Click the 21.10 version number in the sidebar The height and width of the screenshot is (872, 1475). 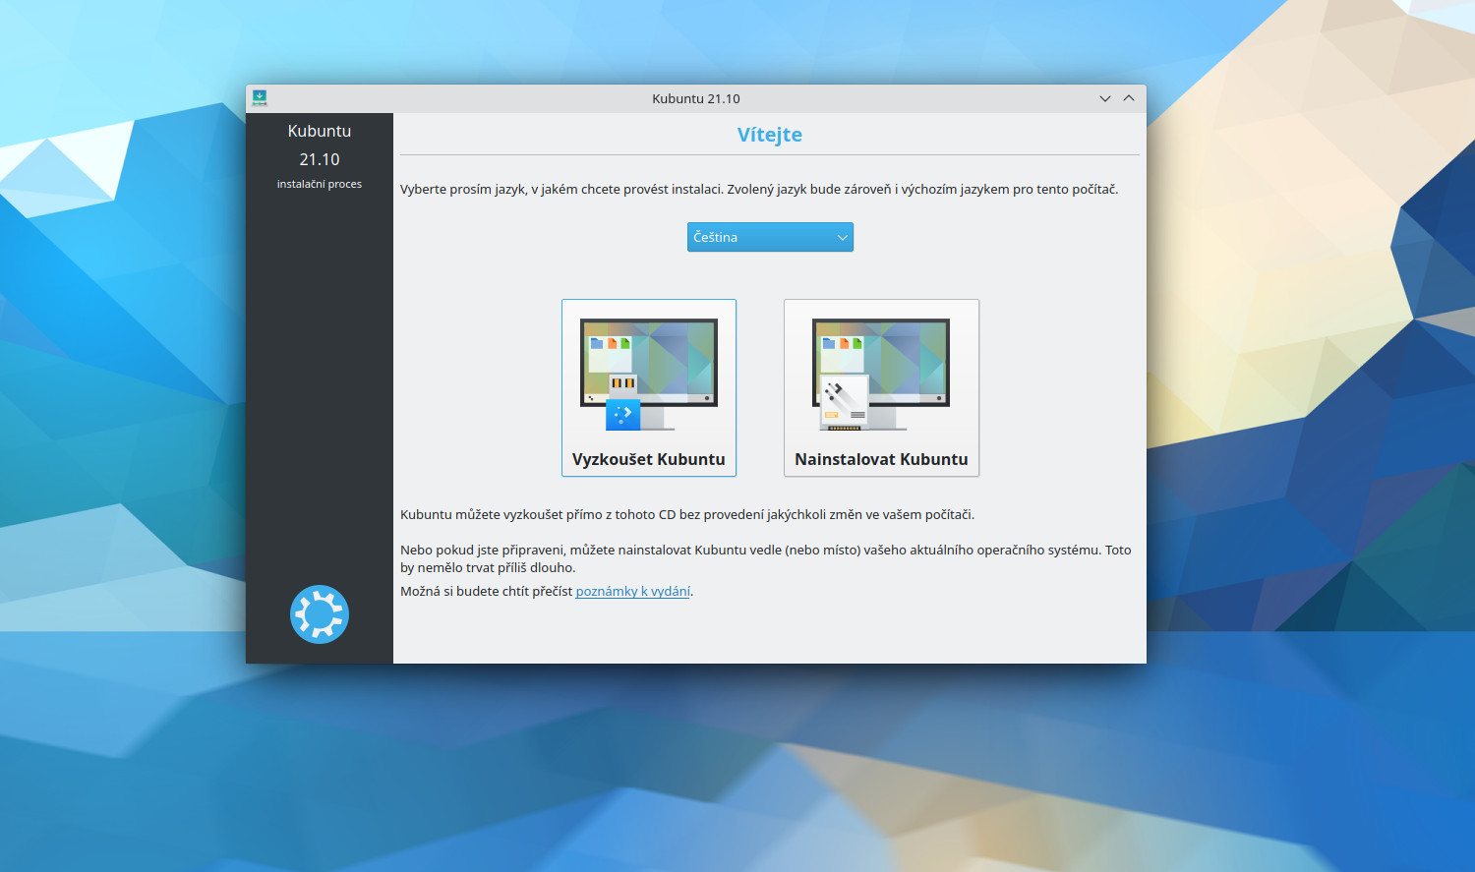320,159
